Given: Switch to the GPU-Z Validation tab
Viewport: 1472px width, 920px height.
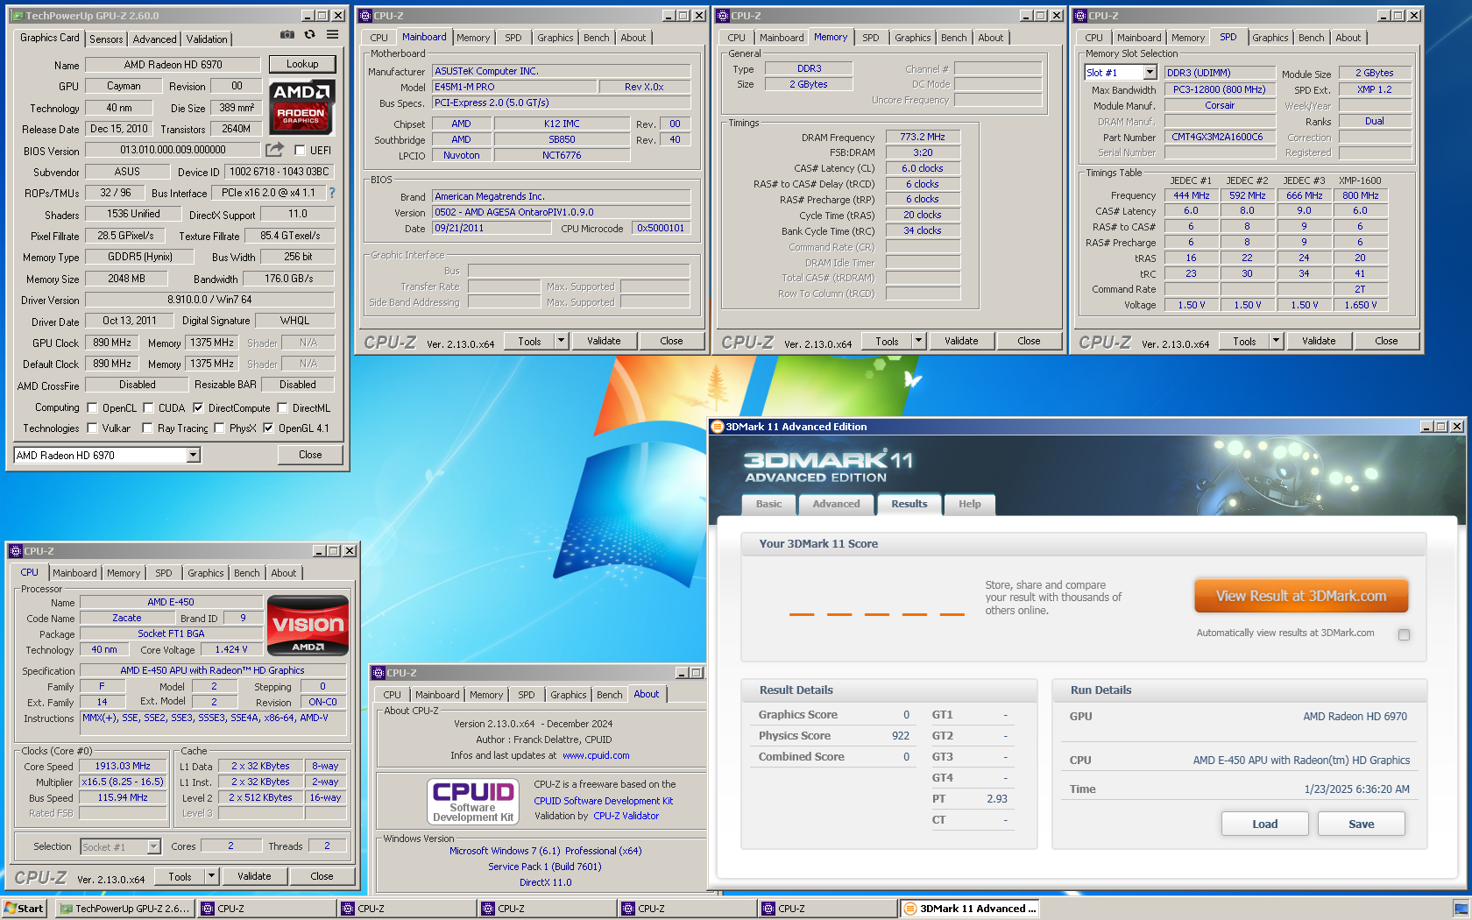Looking at the screenshot, I should coord(207,39).
